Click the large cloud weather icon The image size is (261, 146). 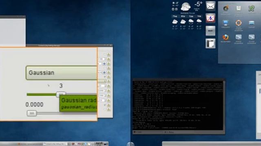pyautogui.click(x=186, y=6)
